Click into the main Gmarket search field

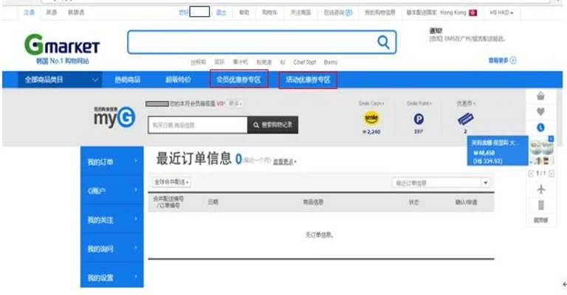click(252, 42)
